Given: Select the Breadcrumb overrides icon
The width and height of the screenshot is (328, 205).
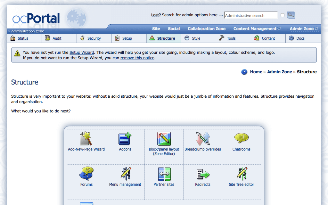Looking at the screenshot, I should 203,139.
